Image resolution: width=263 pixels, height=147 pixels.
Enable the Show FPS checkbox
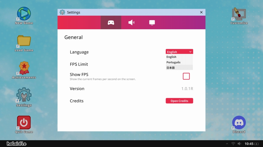point(186,76)
